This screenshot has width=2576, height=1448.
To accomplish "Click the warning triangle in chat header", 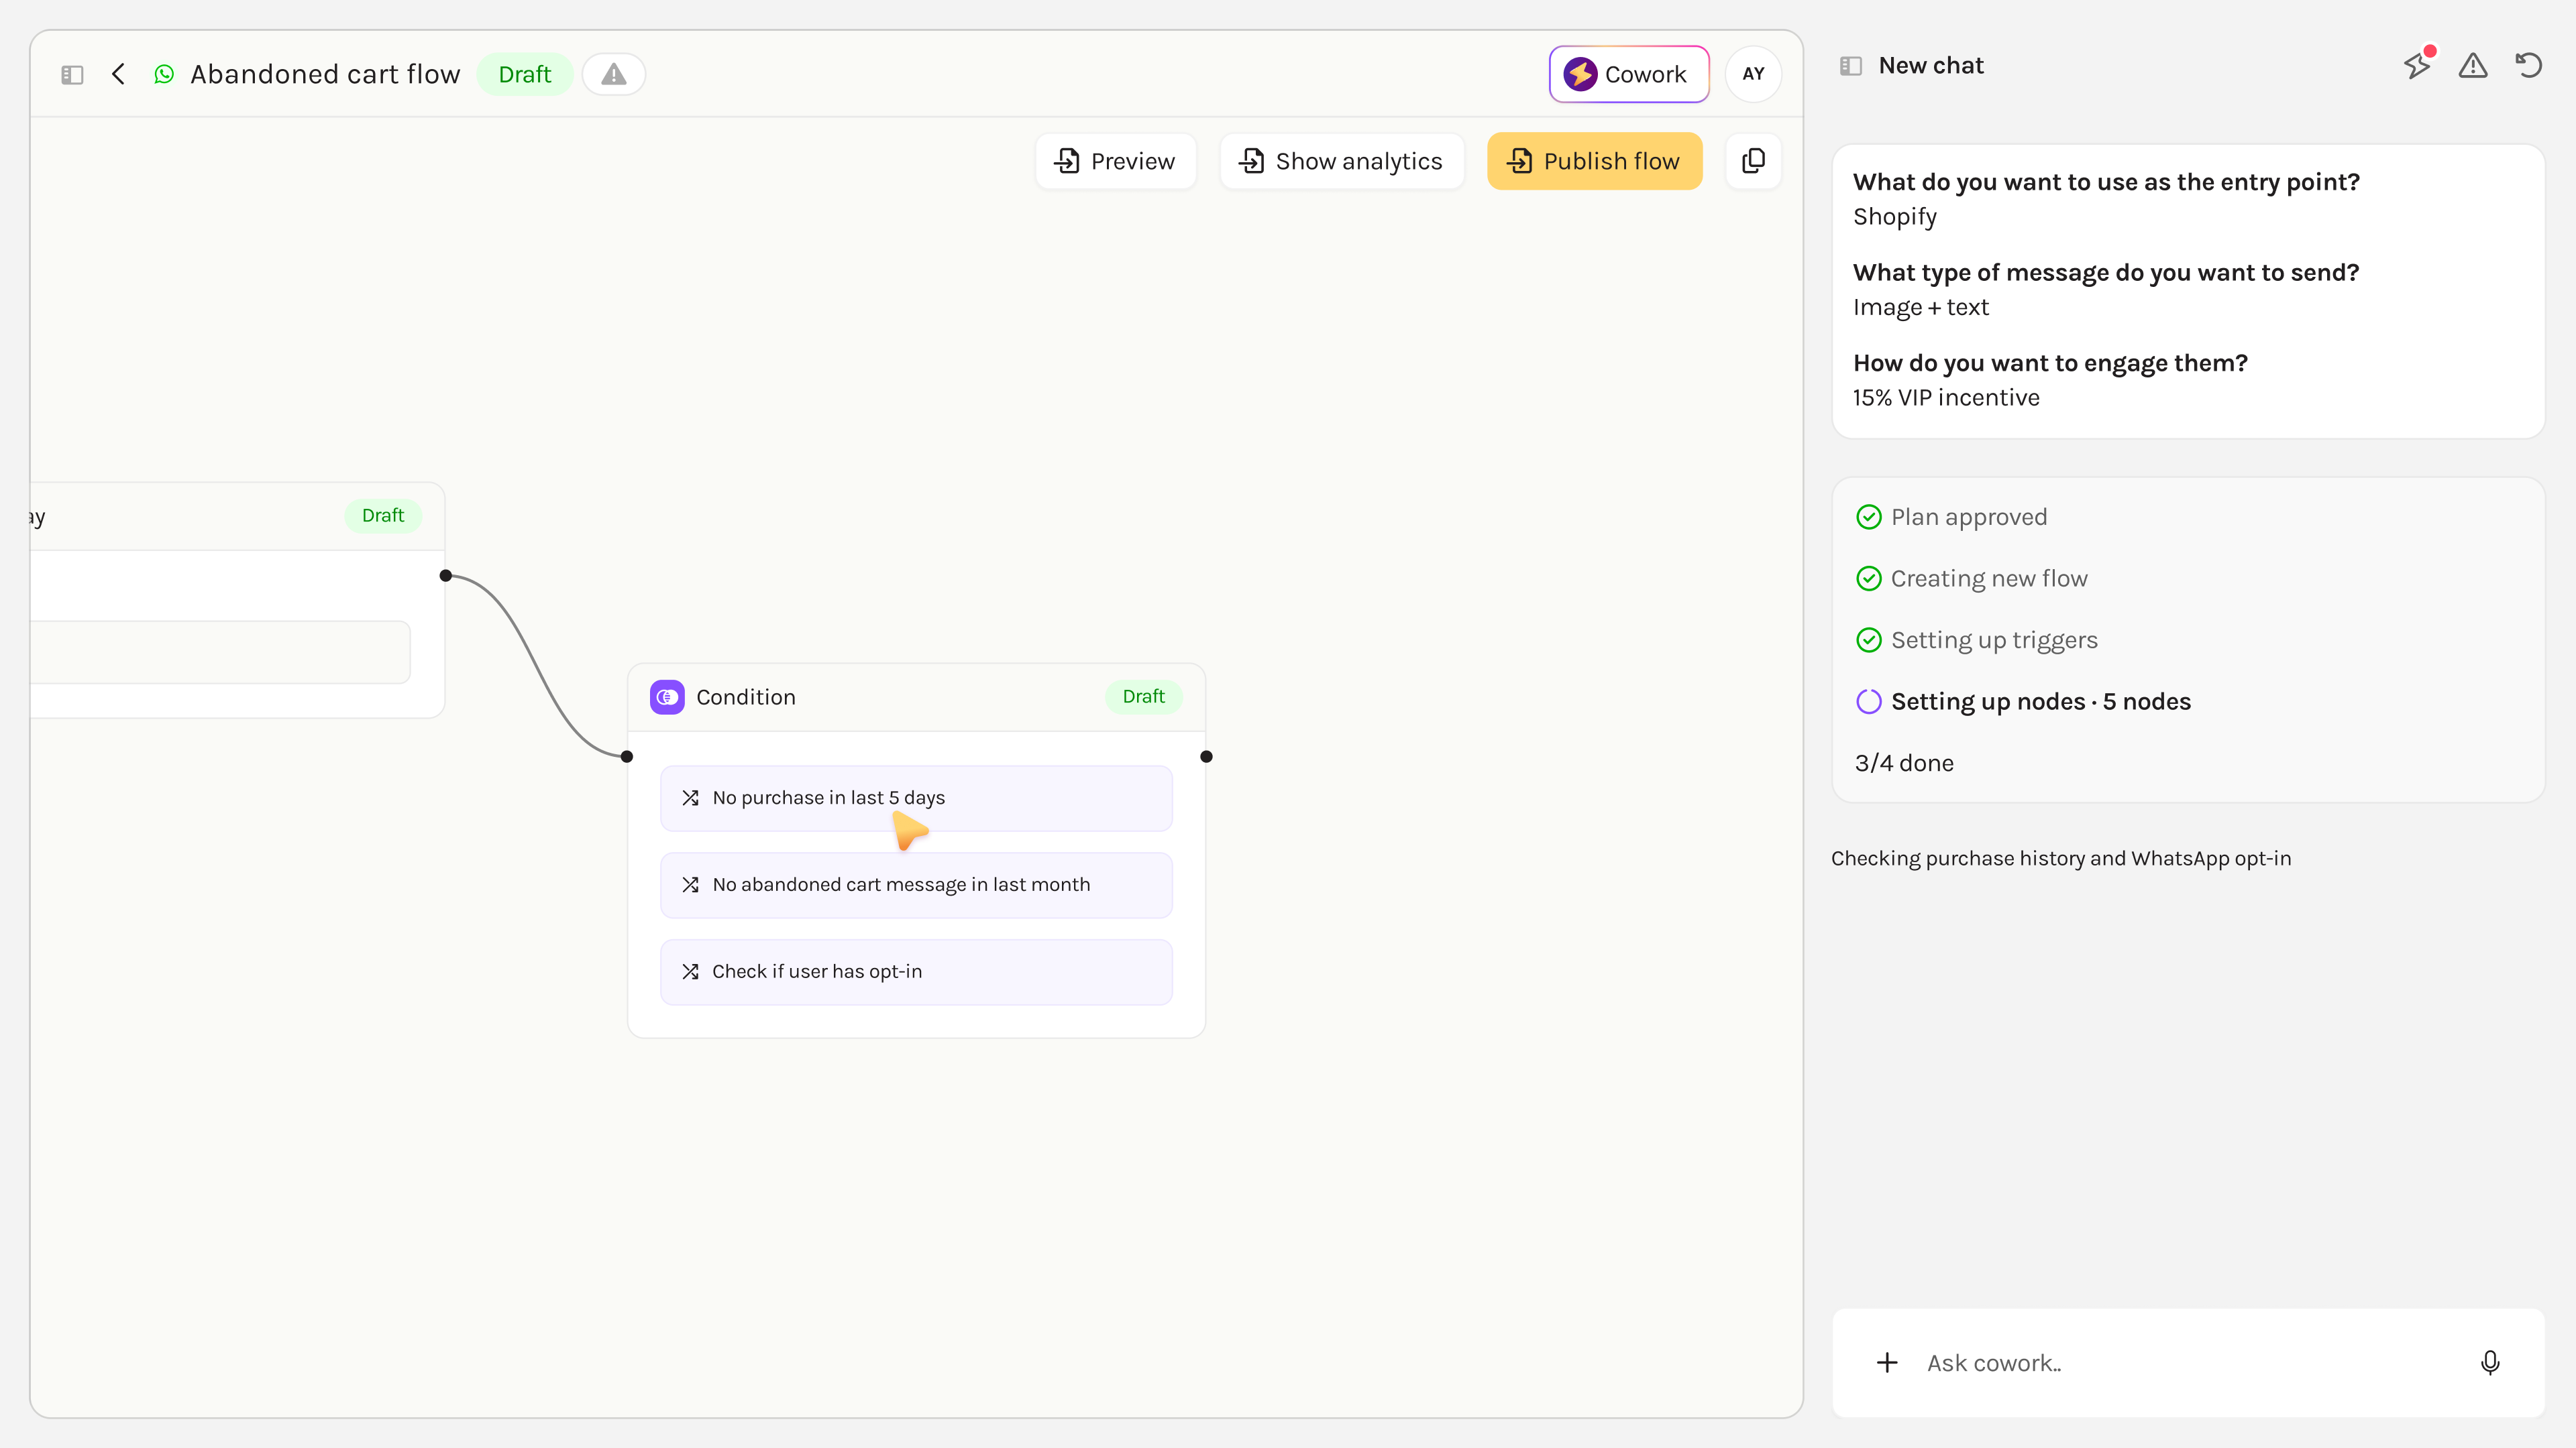I will tap(2473, 66).
